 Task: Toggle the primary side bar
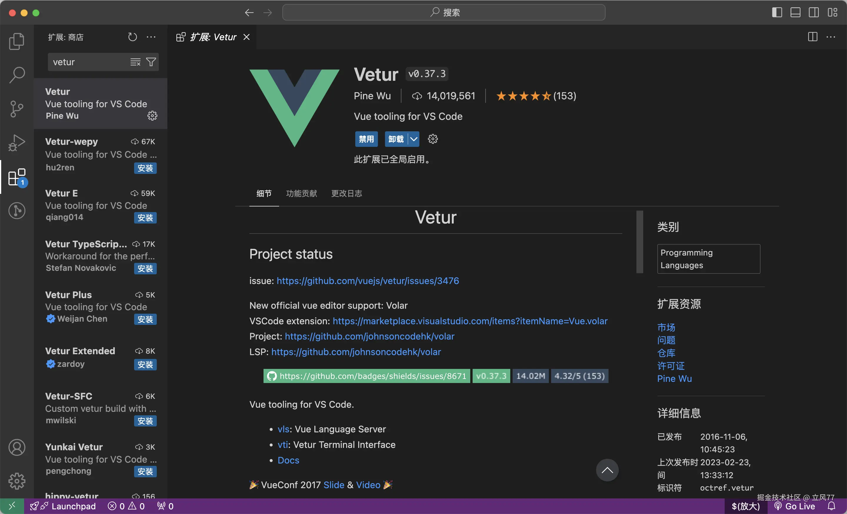click(777, 12)
